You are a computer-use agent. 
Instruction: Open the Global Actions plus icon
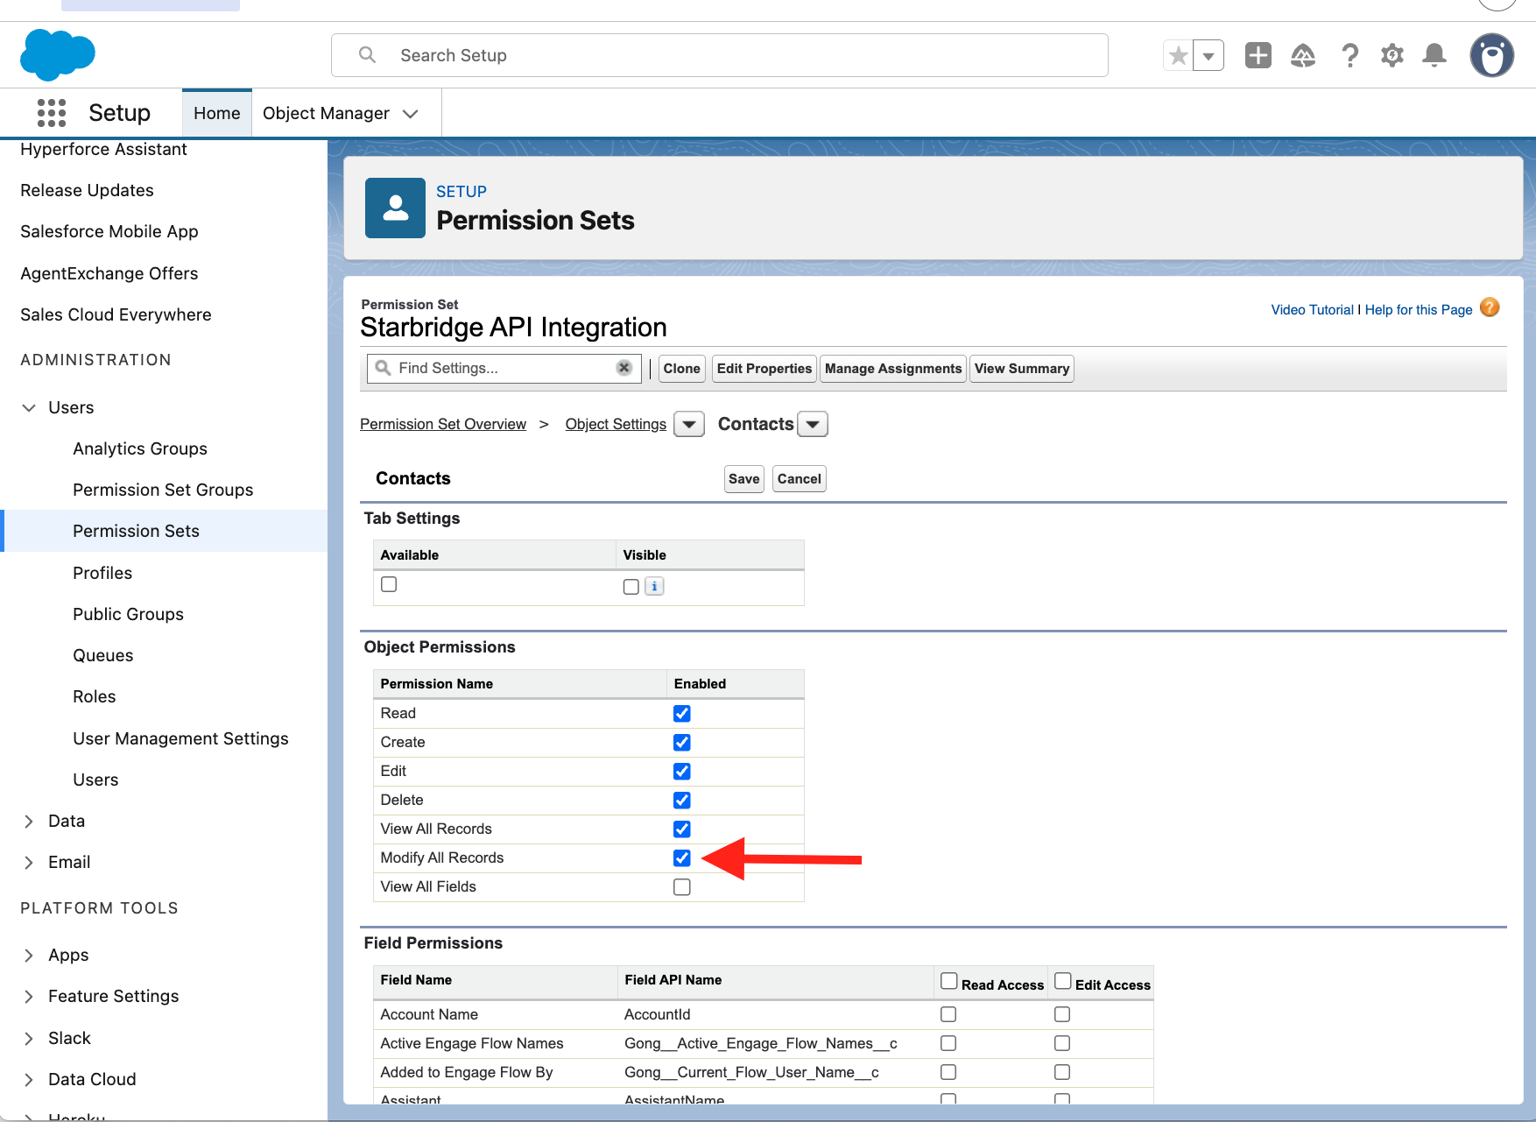tap(1258, 55)
